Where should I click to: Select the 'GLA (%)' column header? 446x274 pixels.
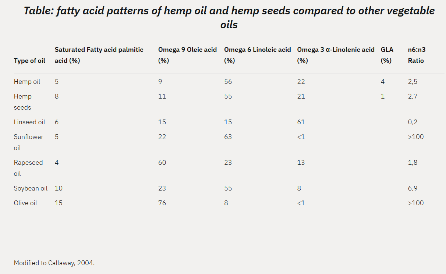(x=387, y=55)
